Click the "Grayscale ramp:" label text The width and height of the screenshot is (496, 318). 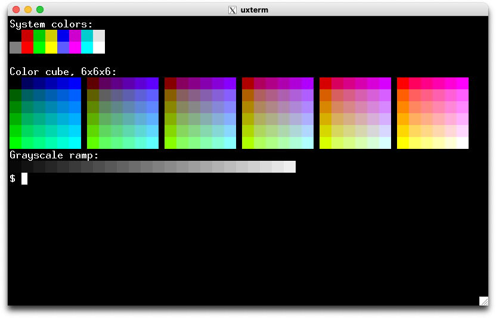point(54,155)
